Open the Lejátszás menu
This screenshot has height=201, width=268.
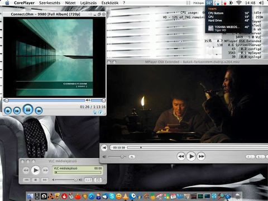click(x=88, y=3)
